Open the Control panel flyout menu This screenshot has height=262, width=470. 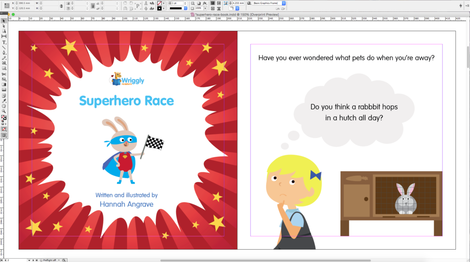point(467,6)
